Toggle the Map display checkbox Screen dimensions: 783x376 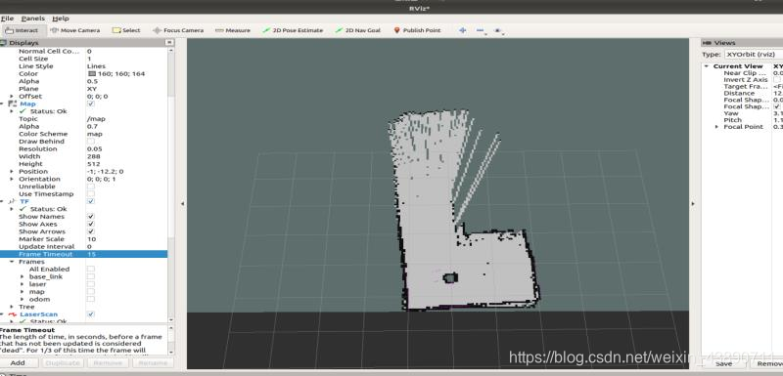coord(91,104)
